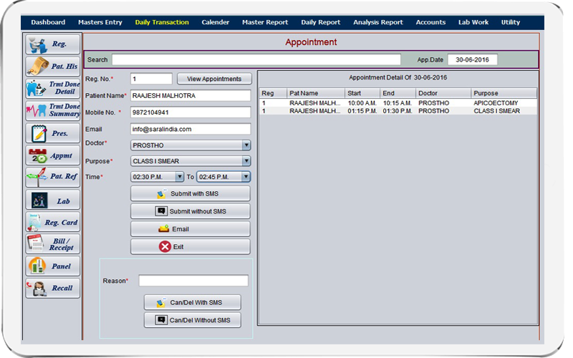This screenshot has height=358, width=573.
Task: Open Pat. His patient history icon
Action: [x=52, y=66]
